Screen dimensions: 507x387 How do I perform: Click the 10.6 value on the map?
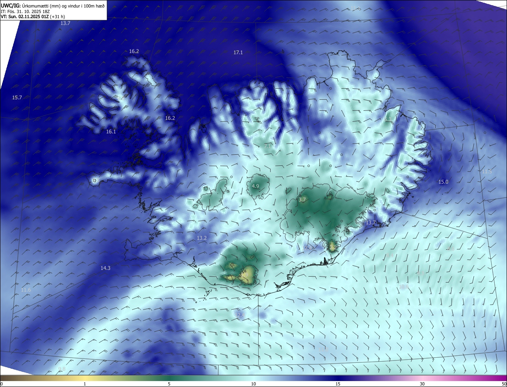(x=404, y=286)
